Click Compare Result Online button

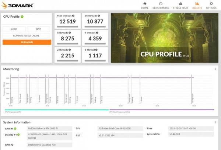(x=26, y=36)
